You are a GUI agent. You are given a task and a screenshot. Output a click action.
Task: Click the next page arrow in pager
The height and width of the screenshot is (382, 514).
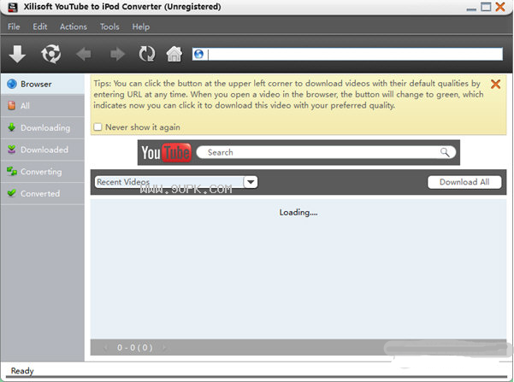[164, 348]
